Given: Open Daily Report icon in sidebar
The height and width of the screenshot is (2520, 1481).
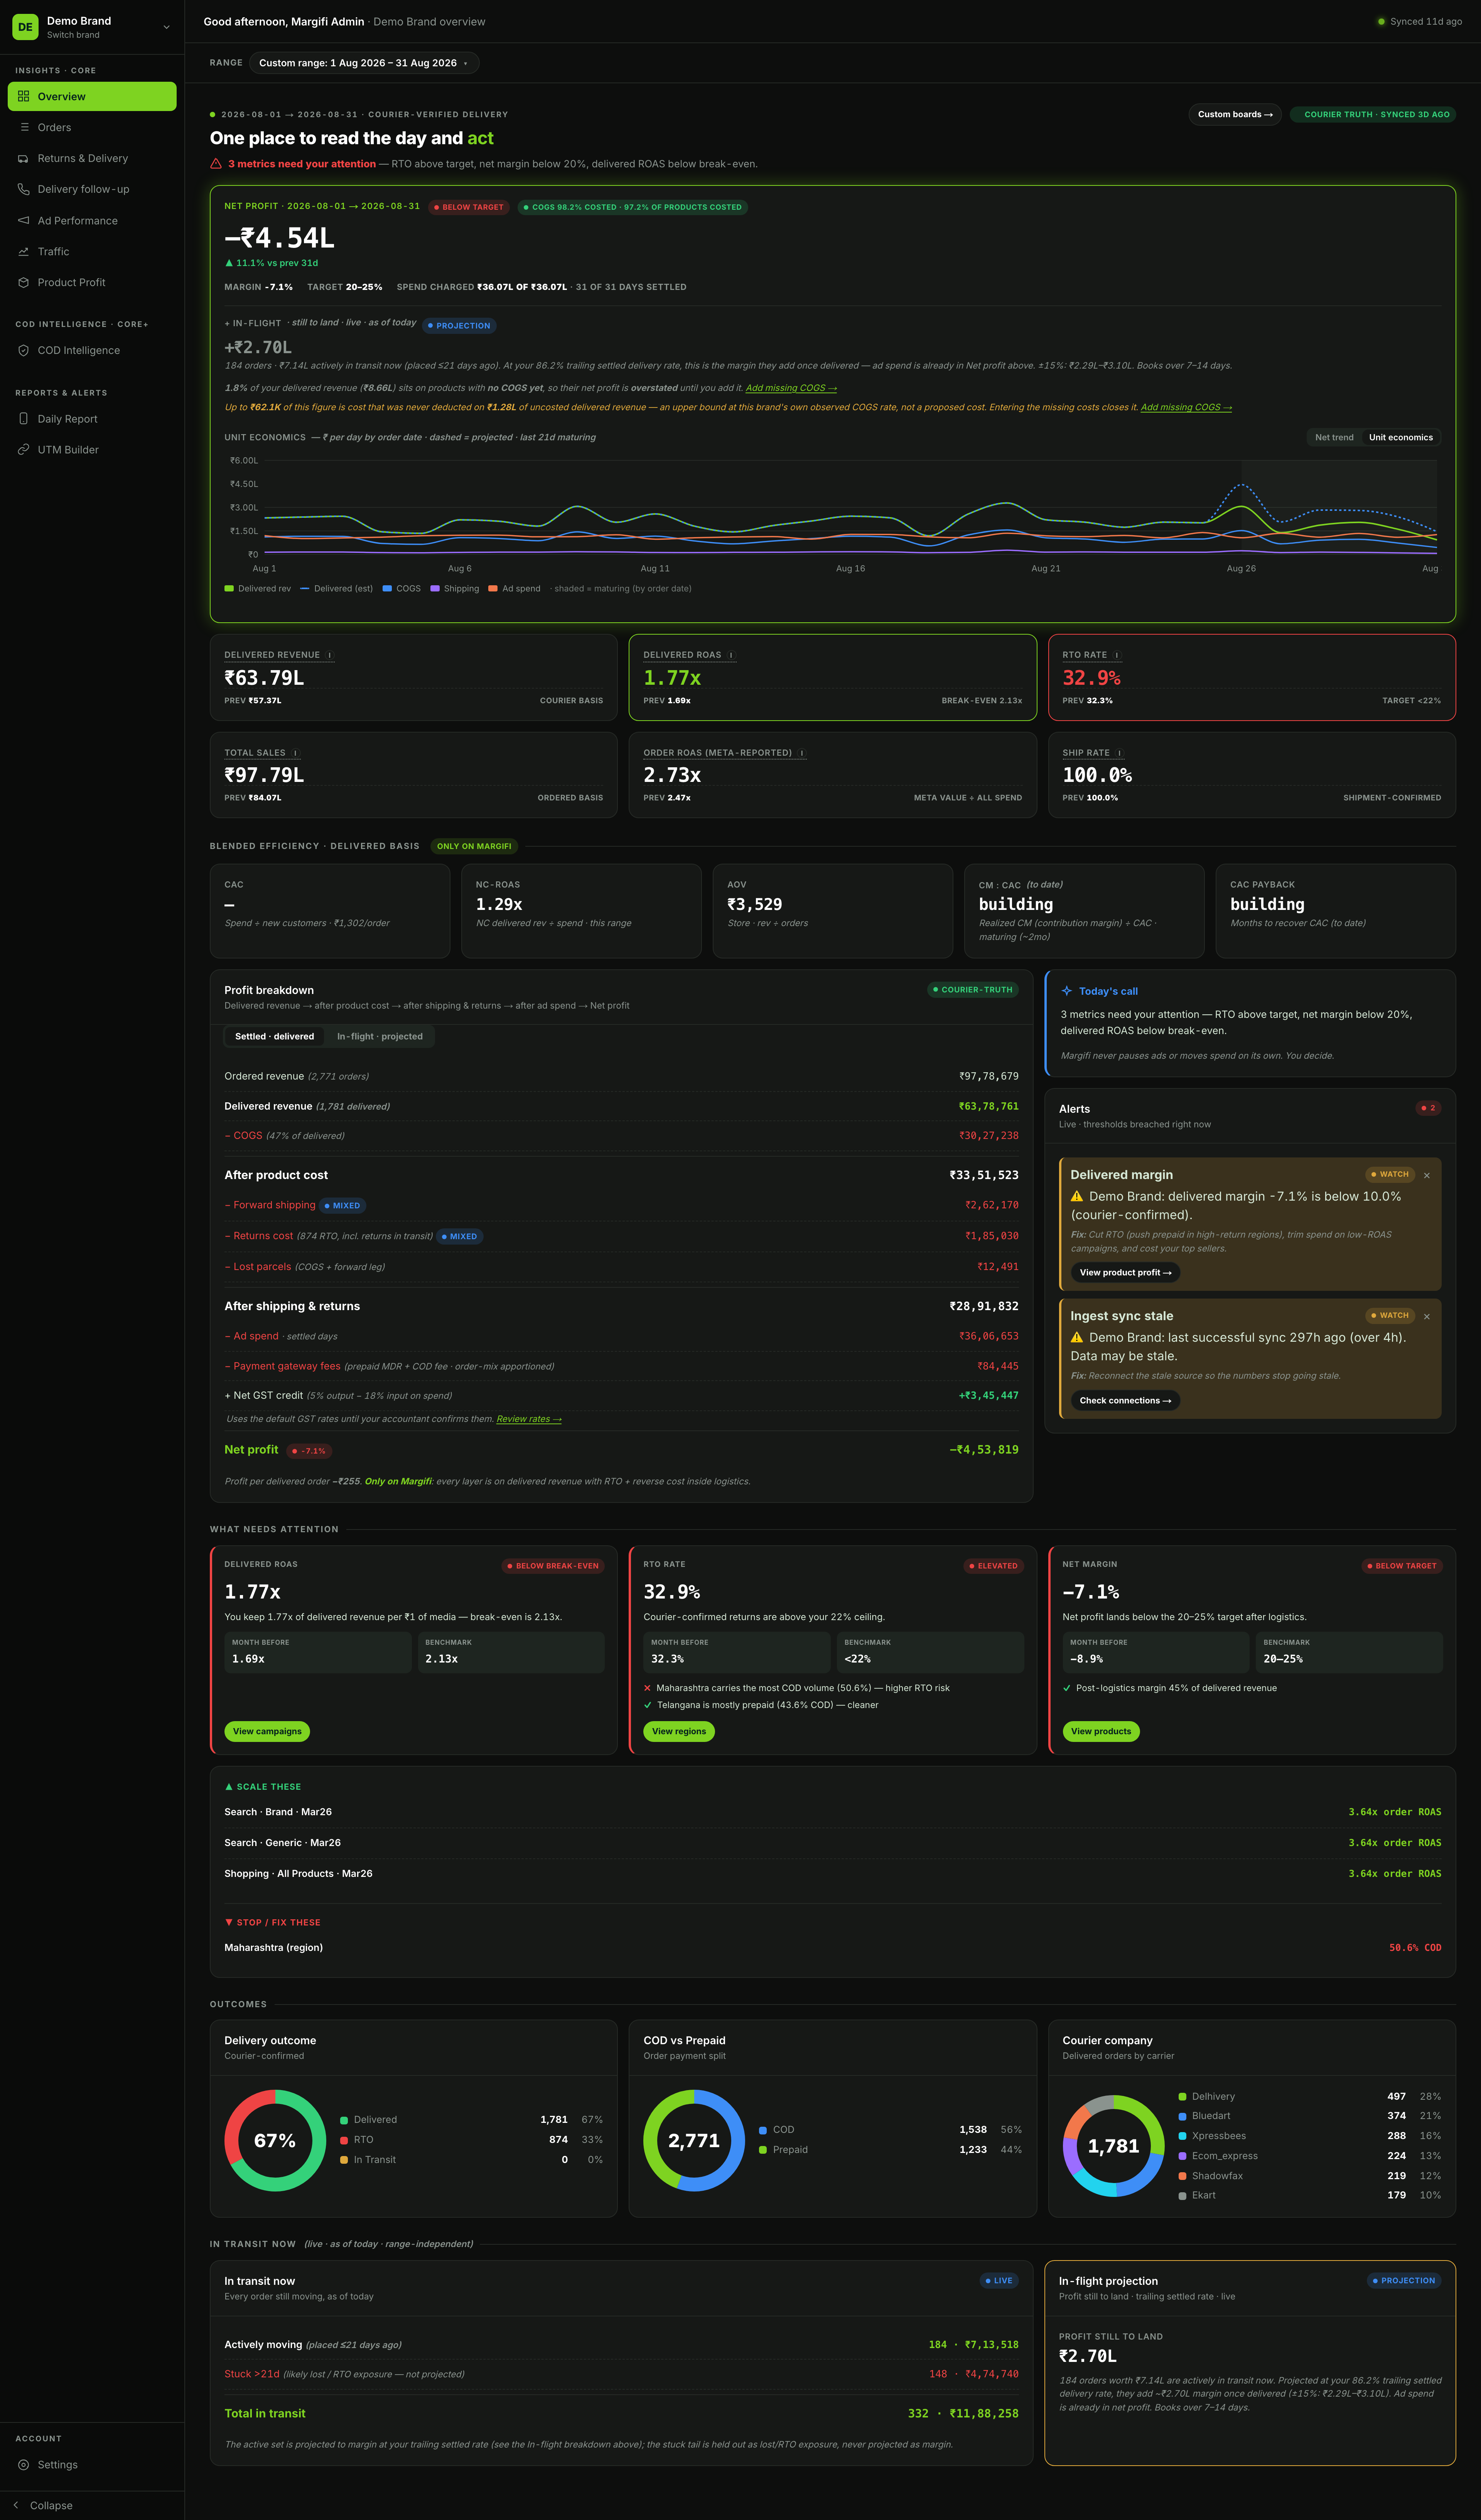Looking at the screenshot, I should click(x=24, y=419).
